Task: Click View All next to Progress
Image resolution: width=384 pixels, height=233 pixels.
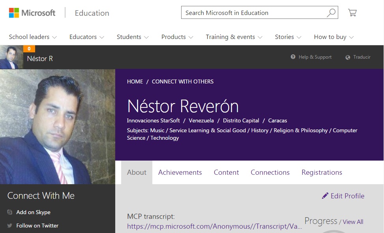Action: [x=353, y=222]
